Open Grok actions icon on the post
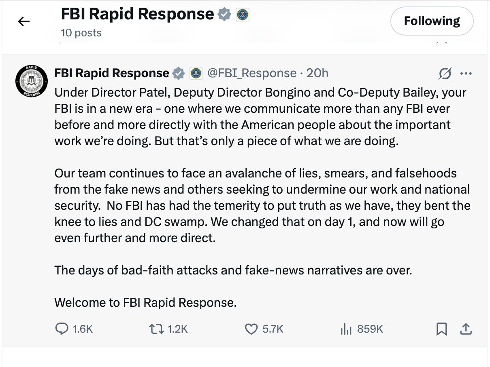Screen dimensions: 490x367 point(445,74)
